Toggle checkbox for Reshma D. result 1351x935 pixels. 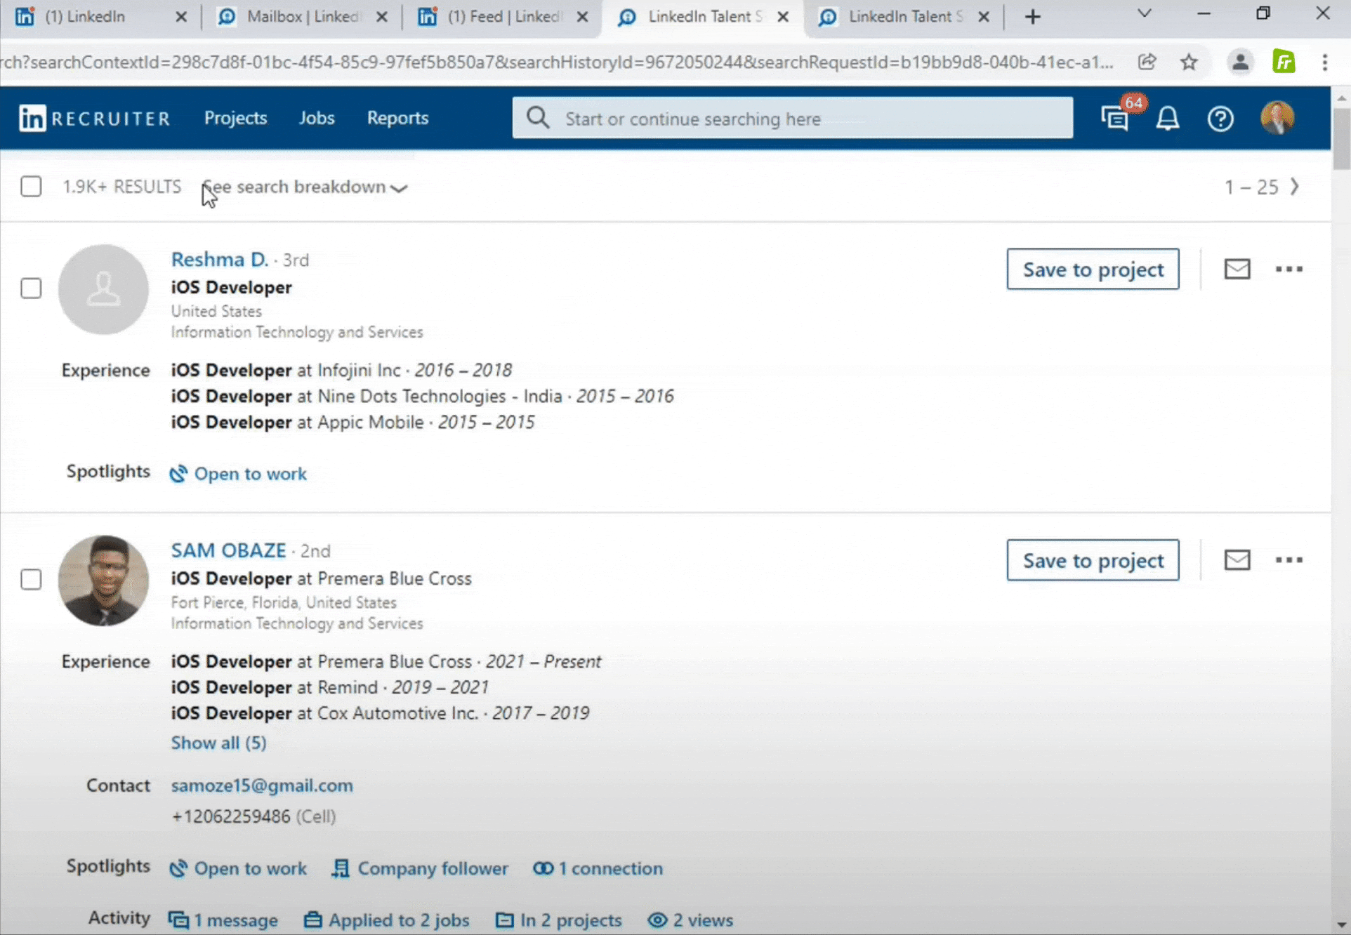click(x=31, y=289)
